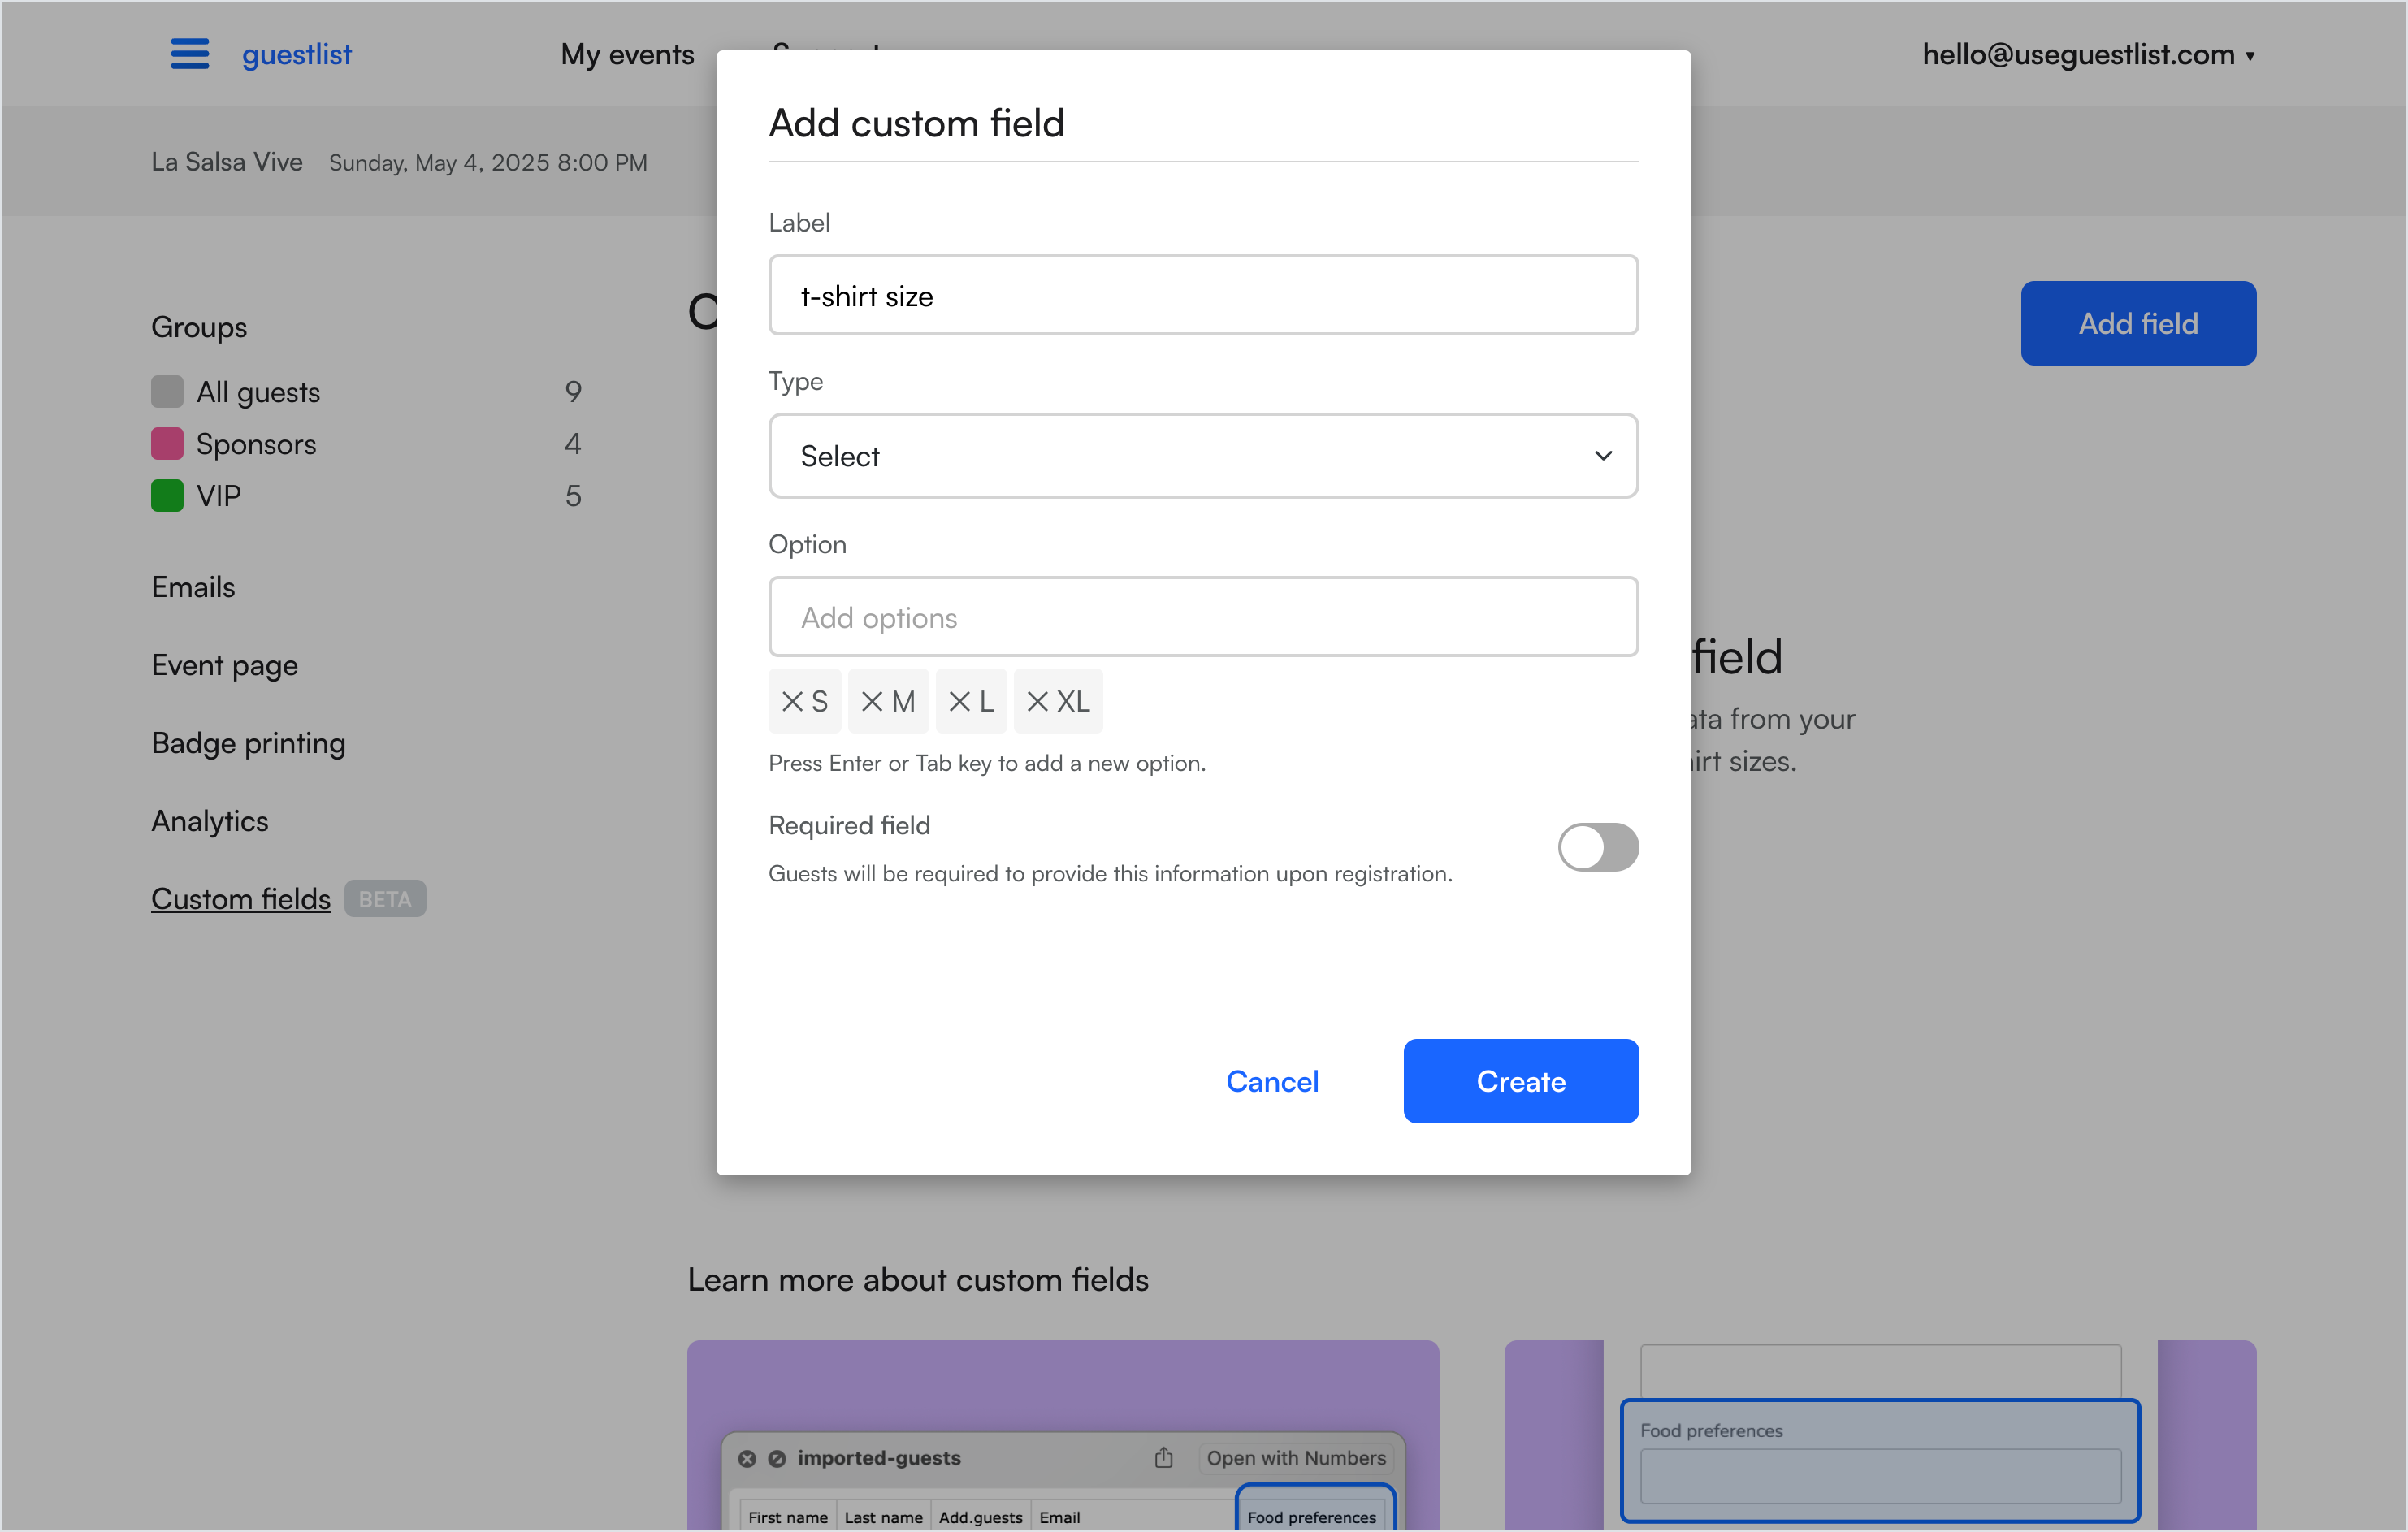Expand the hello@useguestlist.com account menu
This screenshot has width=2408, height=1532.
point(2087,54)
